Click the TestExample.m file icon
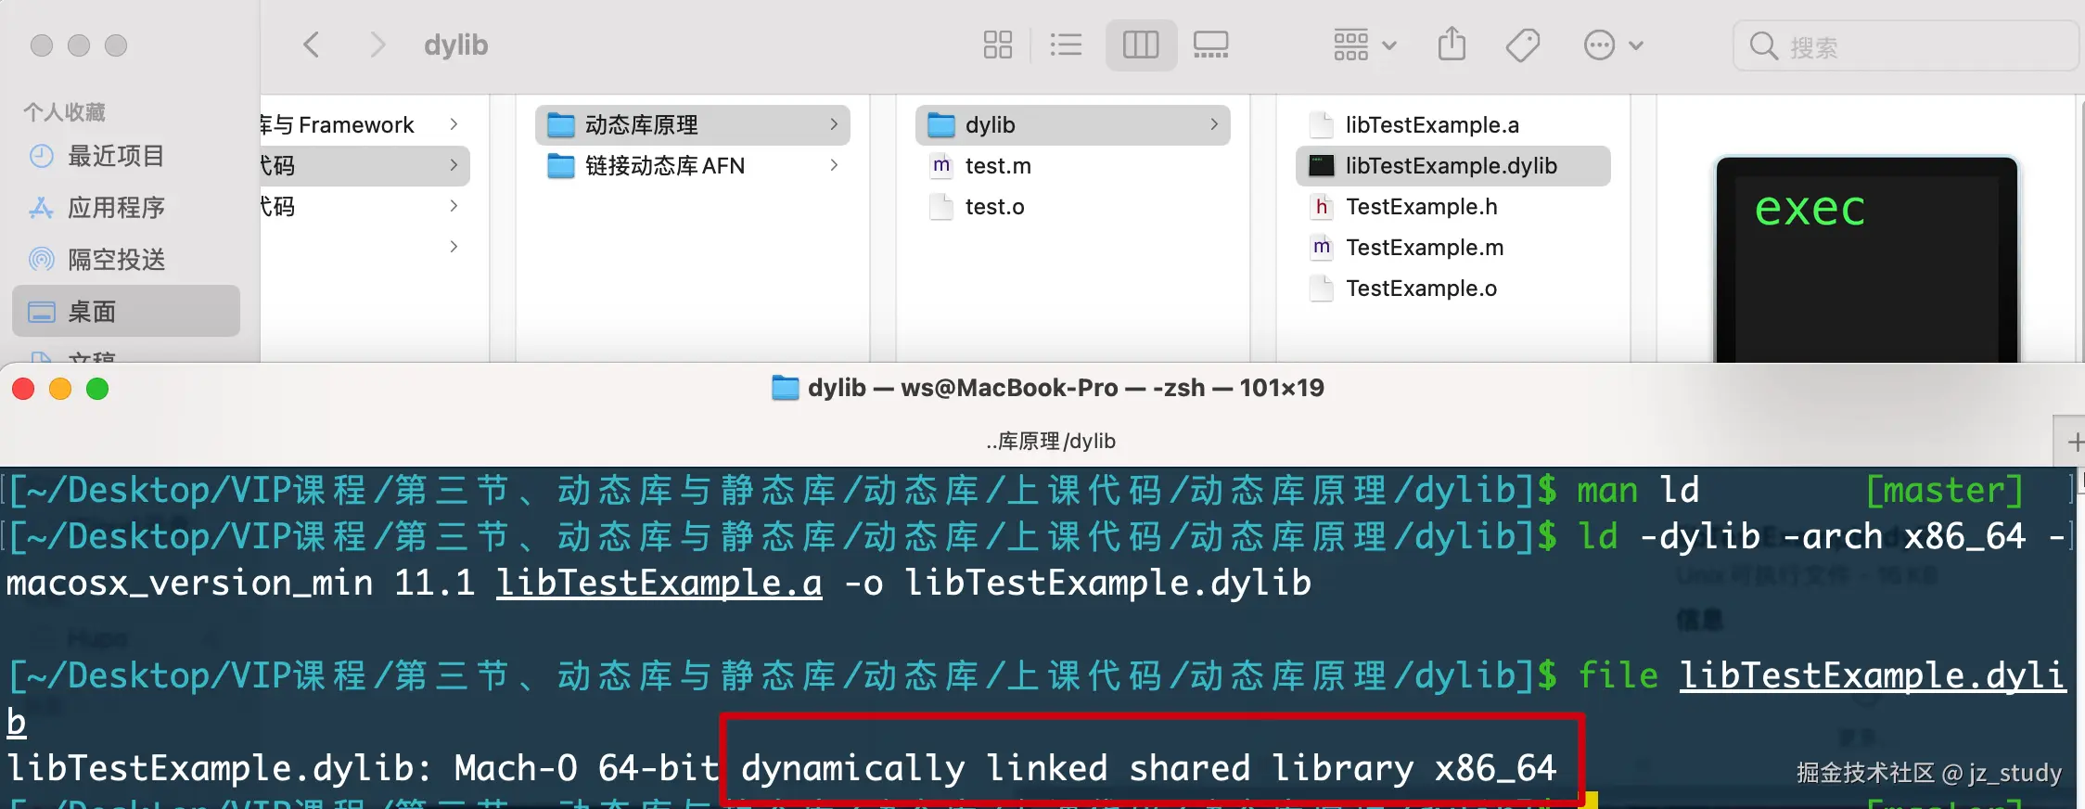Viewport: 2085px width, 809px height. [x=1322, y=247]
